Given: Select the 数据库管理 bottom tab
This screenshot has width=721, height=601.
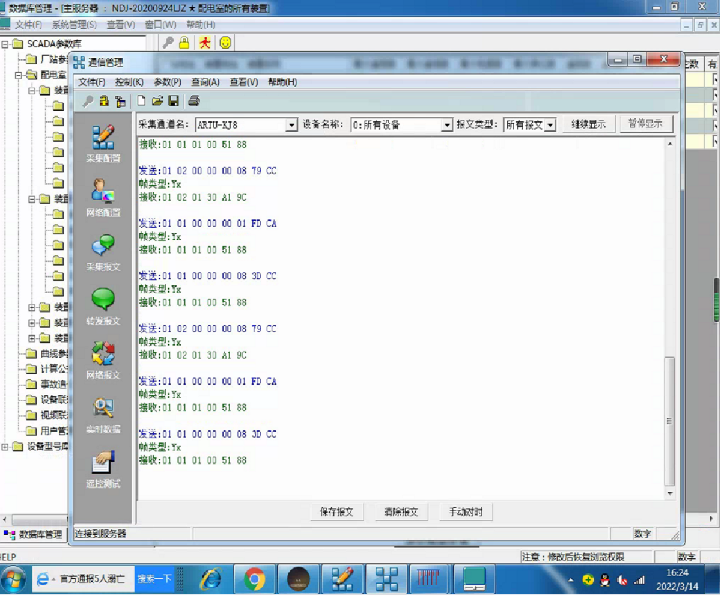Looking at the screenshot, I should [x=34, y=534].
